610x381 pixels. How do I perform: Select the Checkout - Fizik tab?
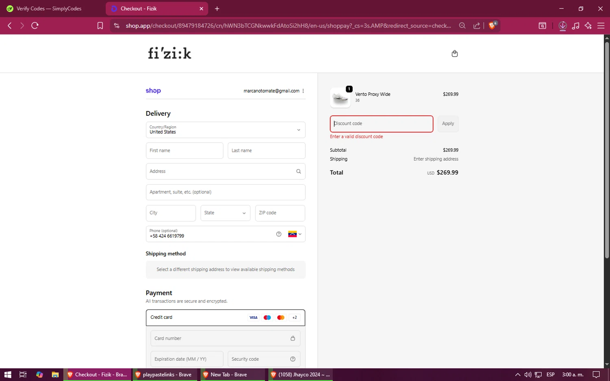pyautogui.click(x=157, y=9)
